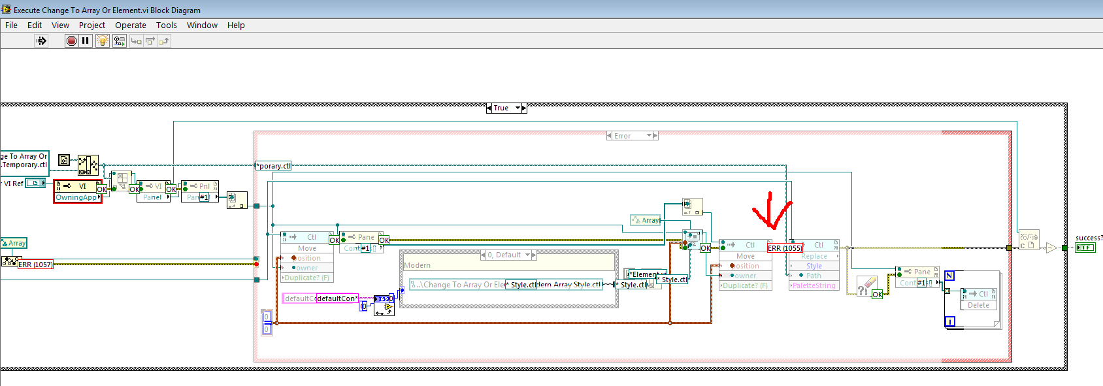Open the Operate menu
The height and width of the screenshot is (386, 1103).
pos(131,25)
